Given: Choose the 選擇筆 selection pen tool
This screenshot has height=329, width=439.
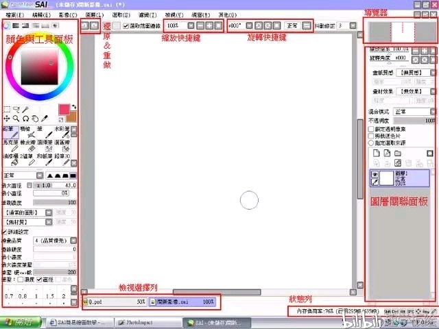Looking at the screenshot, I should [45, 145].
